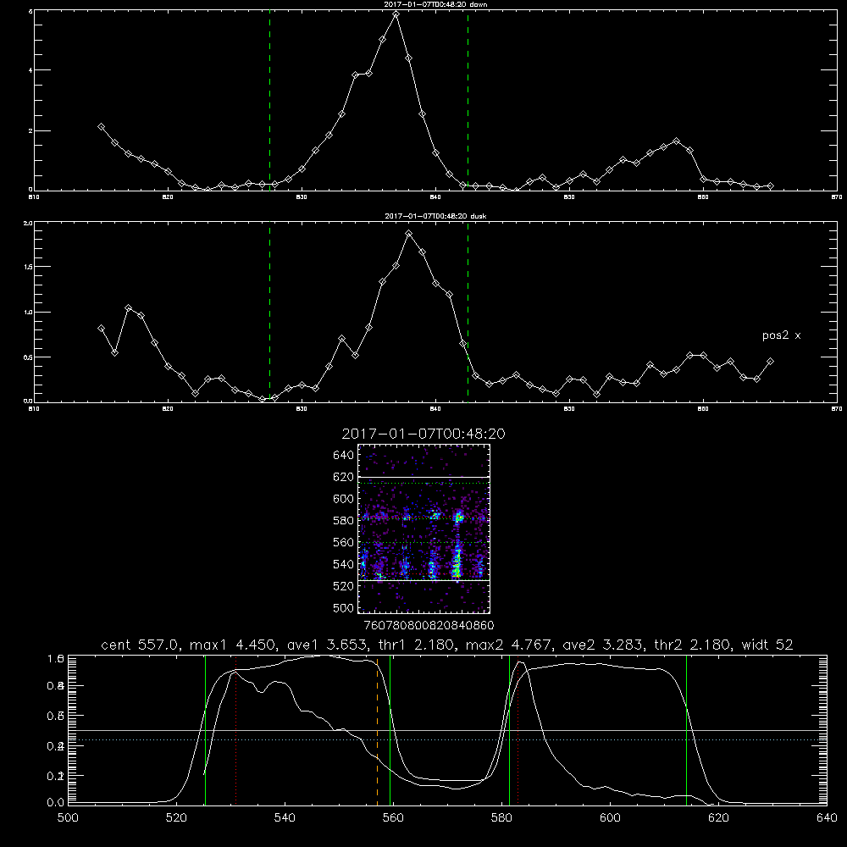This screenshot has width=847, height=847.
Task: Click the heatmap y-axis label "580"
Action: pos(344,521)
